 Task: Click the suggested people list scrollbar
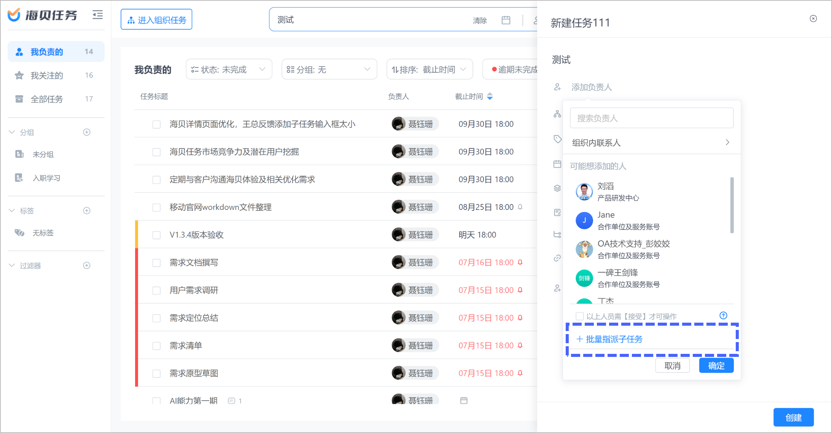pyautogui.click(x=732, y=205)
